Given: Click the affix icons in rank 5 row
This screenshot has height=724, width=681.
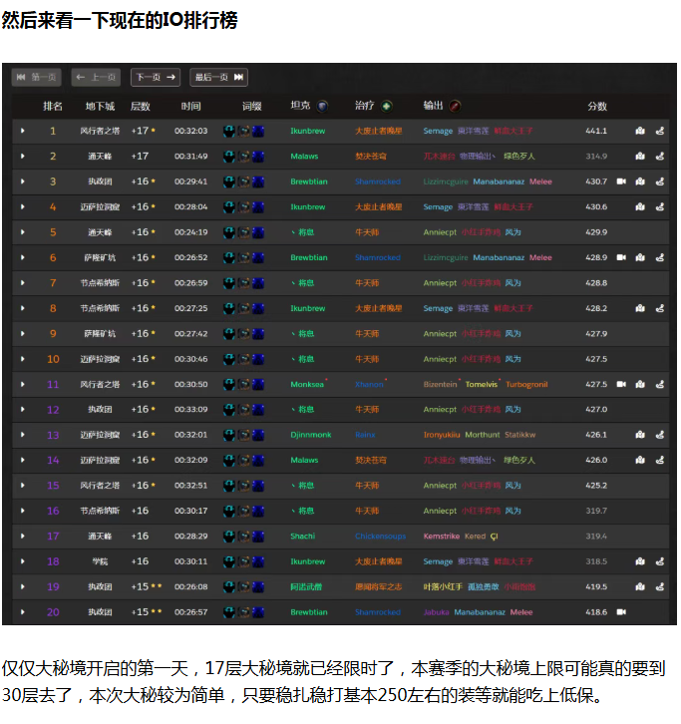Looking at the screenshot, I should tap(243, 232).
